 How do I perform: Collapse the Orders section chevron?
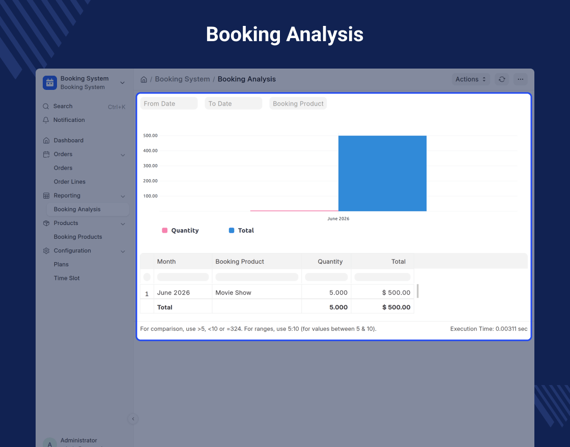click(123, 155)
